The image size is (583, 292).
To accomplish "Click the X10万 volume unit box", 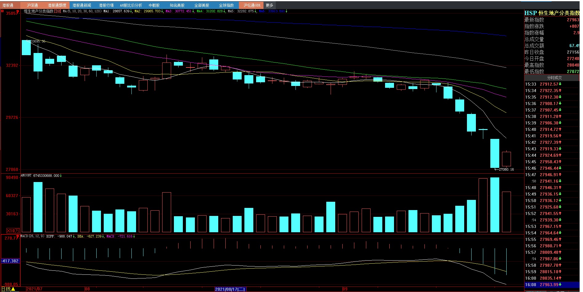I will click(13, 230).
